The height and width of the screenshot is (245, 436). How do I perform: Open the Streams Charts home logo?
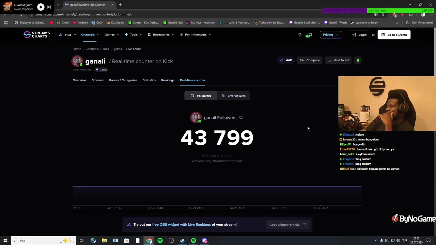click(36, 34)
